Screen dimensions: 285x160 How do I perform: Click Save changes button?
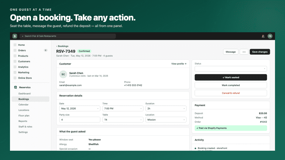point(260,52)
